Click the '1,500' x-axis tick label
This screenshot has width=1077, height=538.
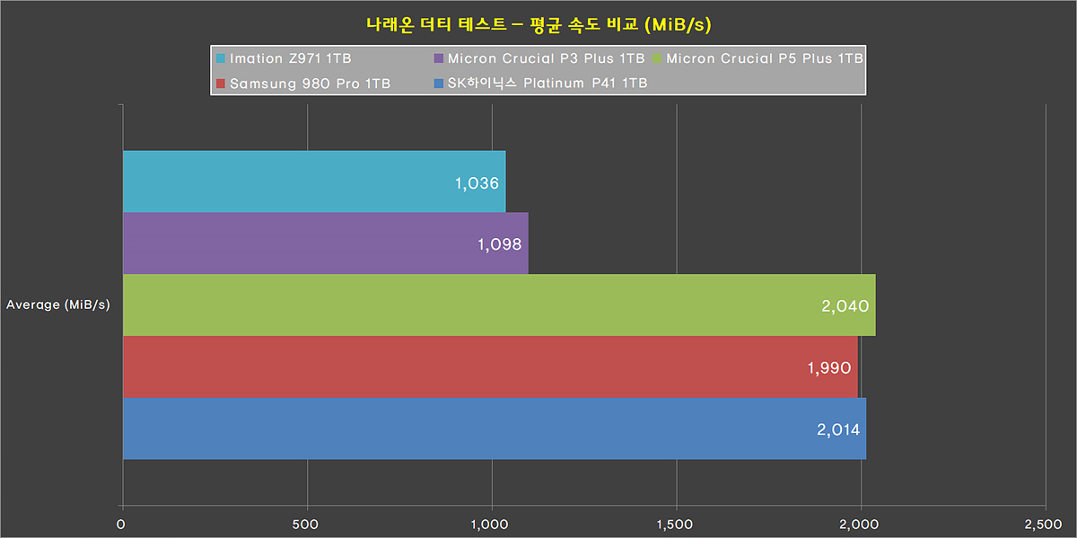[676, 523]
